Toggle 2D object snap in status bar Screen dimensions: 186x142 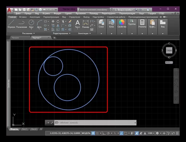[126, 133]
